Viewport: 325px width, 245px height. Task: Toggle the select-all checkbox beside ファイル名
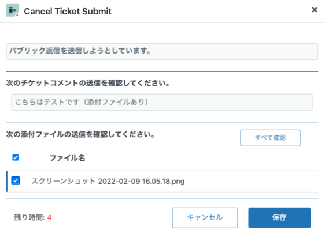16,157
